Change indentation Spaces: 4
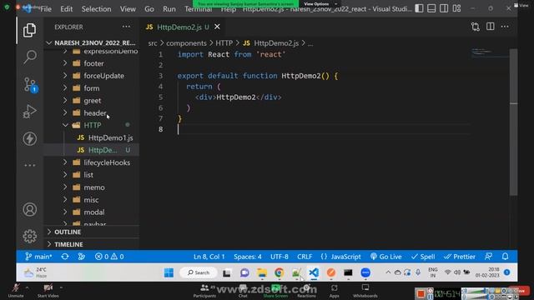Viewport: 534px width, 300px height. click(248, 257)
